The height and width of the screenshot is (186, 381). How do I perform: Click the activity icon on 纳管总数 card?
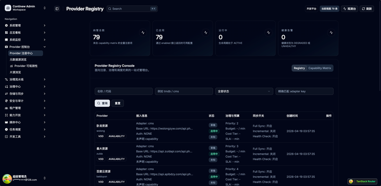143,32
